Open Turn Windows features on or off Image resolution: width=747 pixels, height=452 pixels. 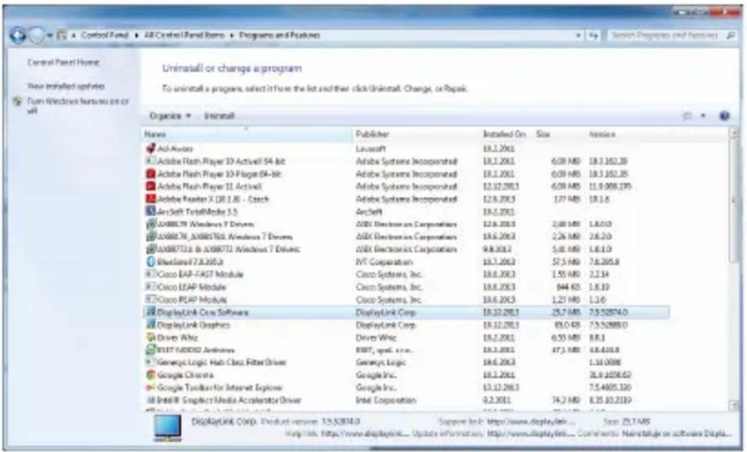pyautogui.click(x=77, y=106)
